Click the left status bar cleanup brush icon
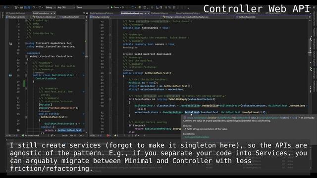Image resolution: width=317 pixels, height=178 pixels. 53,135
